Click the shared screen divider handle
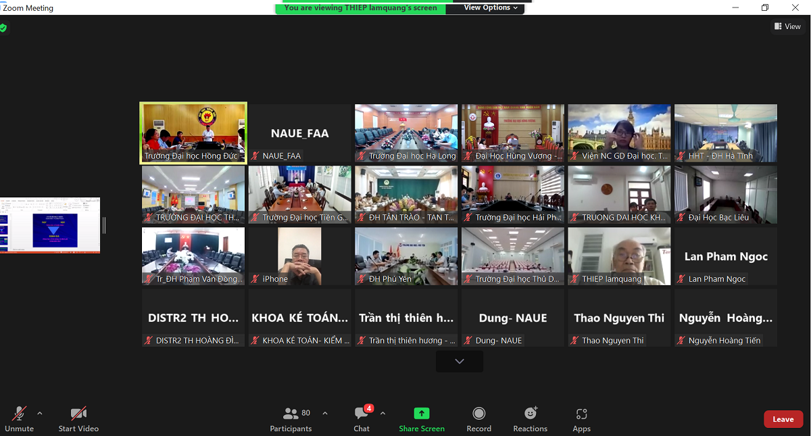This screenshot has width=811, height=436. [x=104, y=225]
